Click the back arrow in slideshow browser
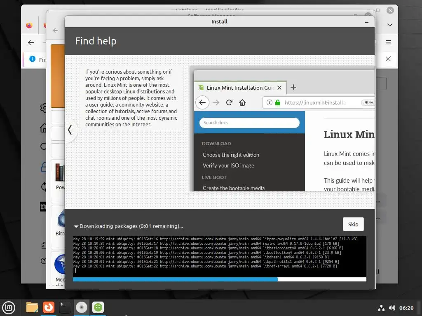Image resolution: width=422 pixels, height=316 pixels. click(202, 102)
